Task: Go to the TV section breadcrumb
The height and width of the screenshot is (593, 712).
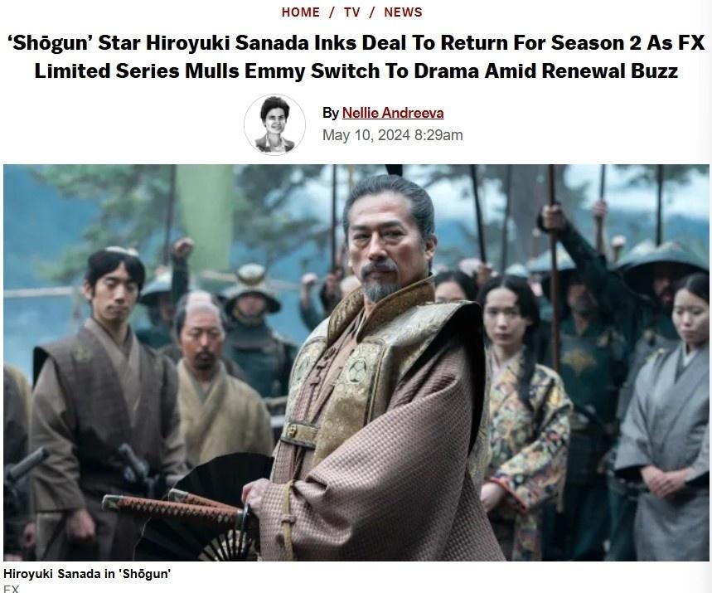Action: [x=352, y=12]
